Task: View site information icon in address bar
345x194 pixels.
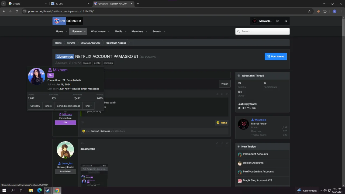Action: [x=25, y=11]
